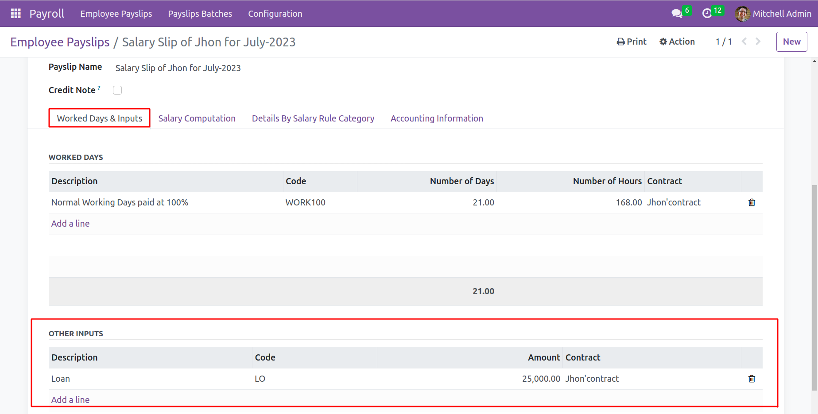The width and height of the screenshot is (818, 414).
Task: Open the activities clock icon
Action: point(707,14)
